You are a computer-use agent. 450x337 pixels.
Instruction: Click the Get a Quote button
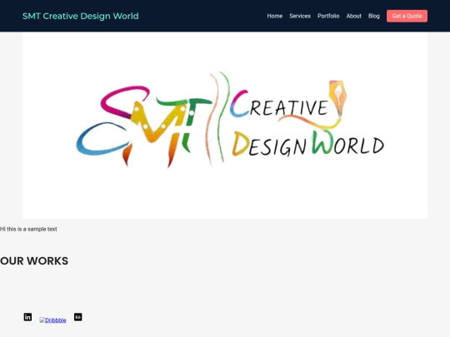coord(407,16)
